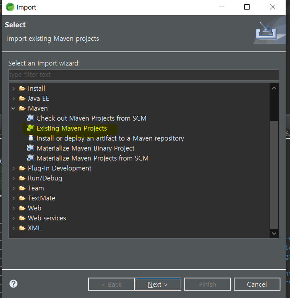Click the Materialize Maven Projects from SCM icon

(31, 158)
